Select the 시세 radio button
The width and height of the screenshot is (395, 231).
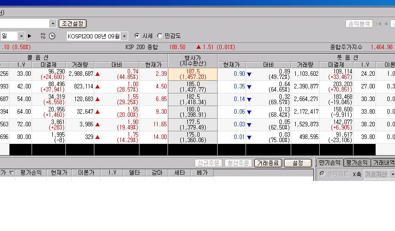tap(137, 36)
